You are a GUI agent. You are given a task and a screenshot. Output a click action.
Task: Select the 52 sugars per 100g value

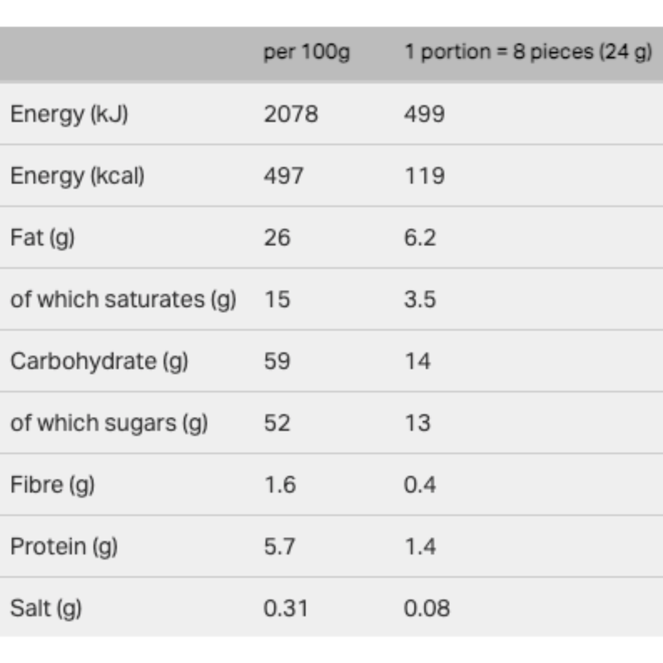[277, 423]
